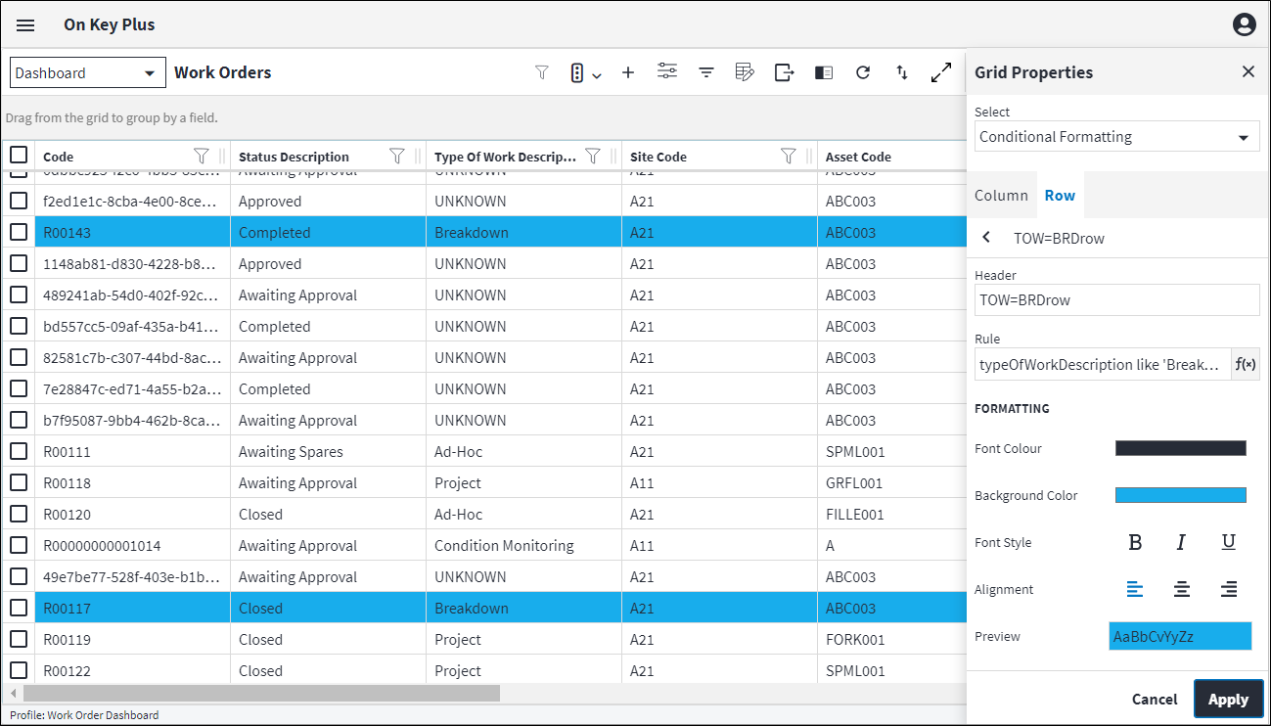Click the Apply button
The image size is (1271, 726).
pyautogui.click(x=1228, y=699)
